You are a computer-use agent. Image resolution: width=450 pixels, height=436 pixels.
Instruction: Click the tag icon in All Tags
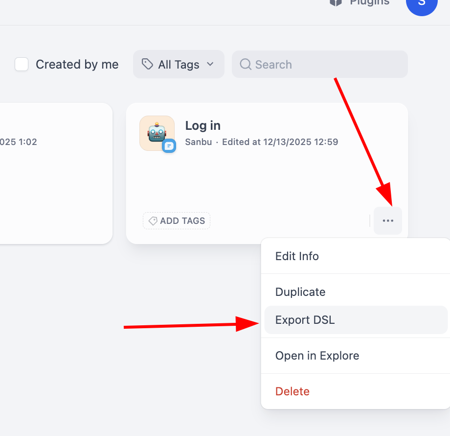147,64
